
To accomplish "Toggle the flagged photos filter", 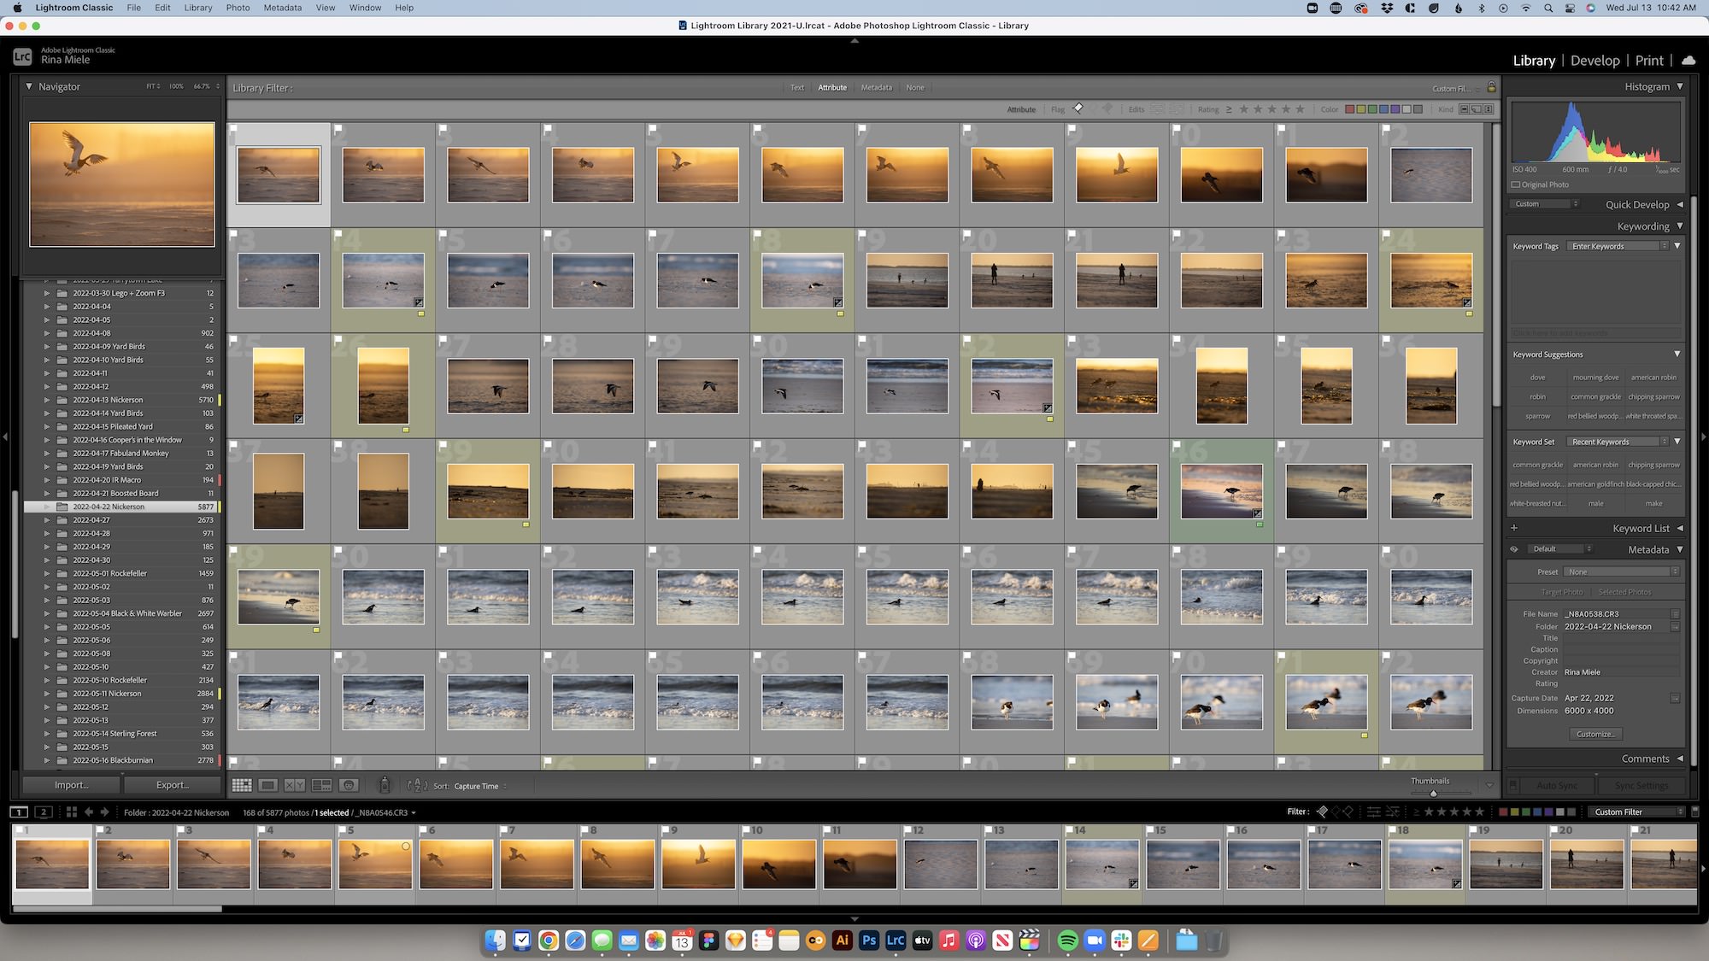I will coord(1078,108).
